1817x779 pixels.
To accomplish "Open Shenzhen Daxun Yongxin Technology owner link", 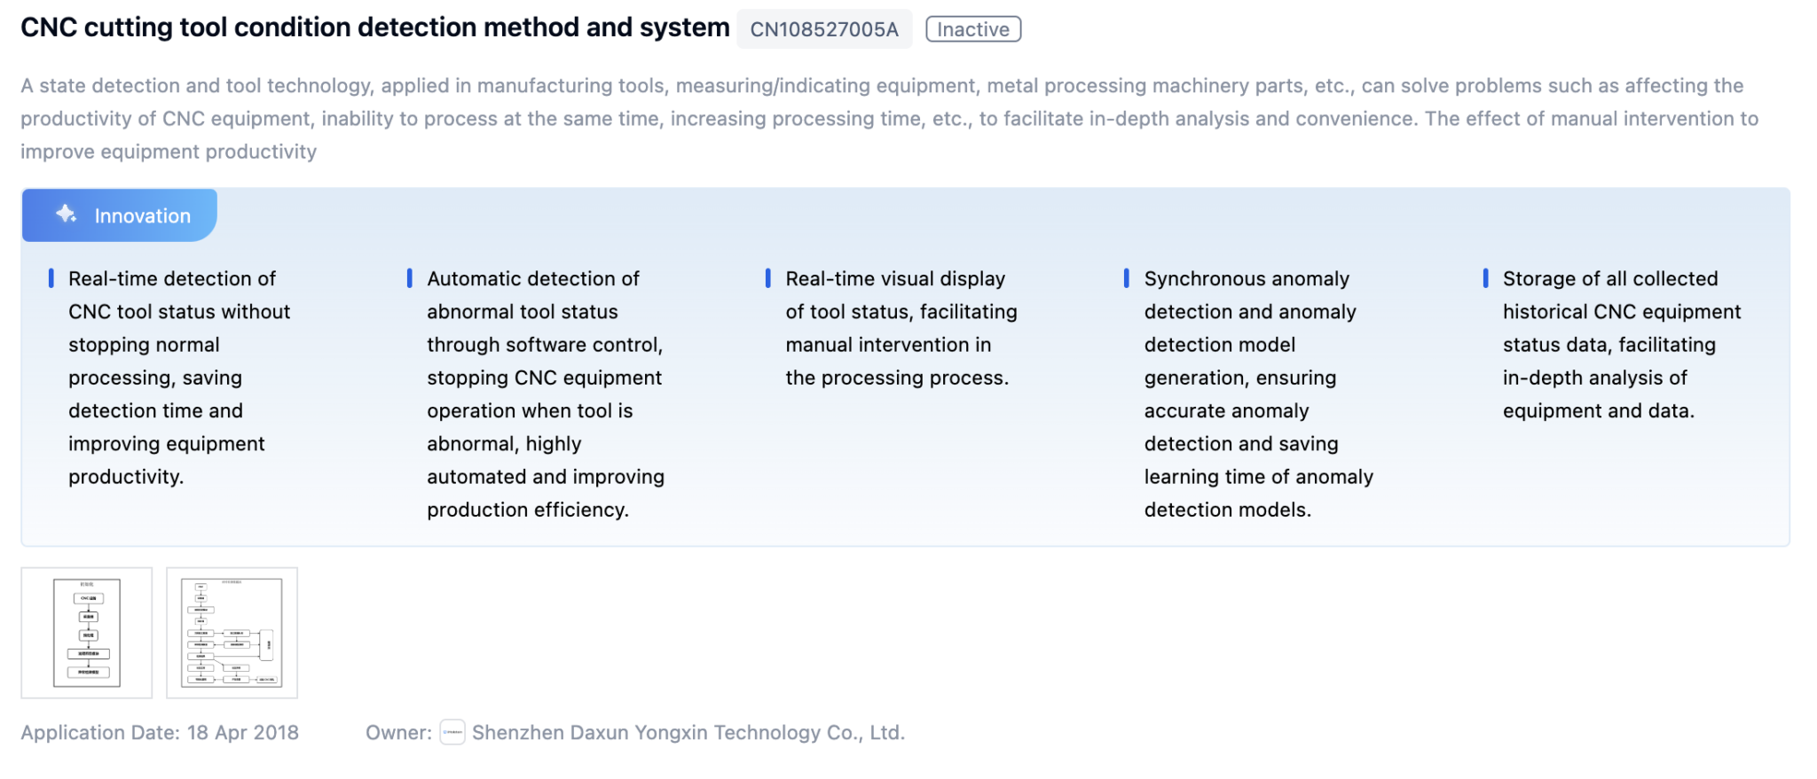I will pyautogui.click(x=688, y=733).
